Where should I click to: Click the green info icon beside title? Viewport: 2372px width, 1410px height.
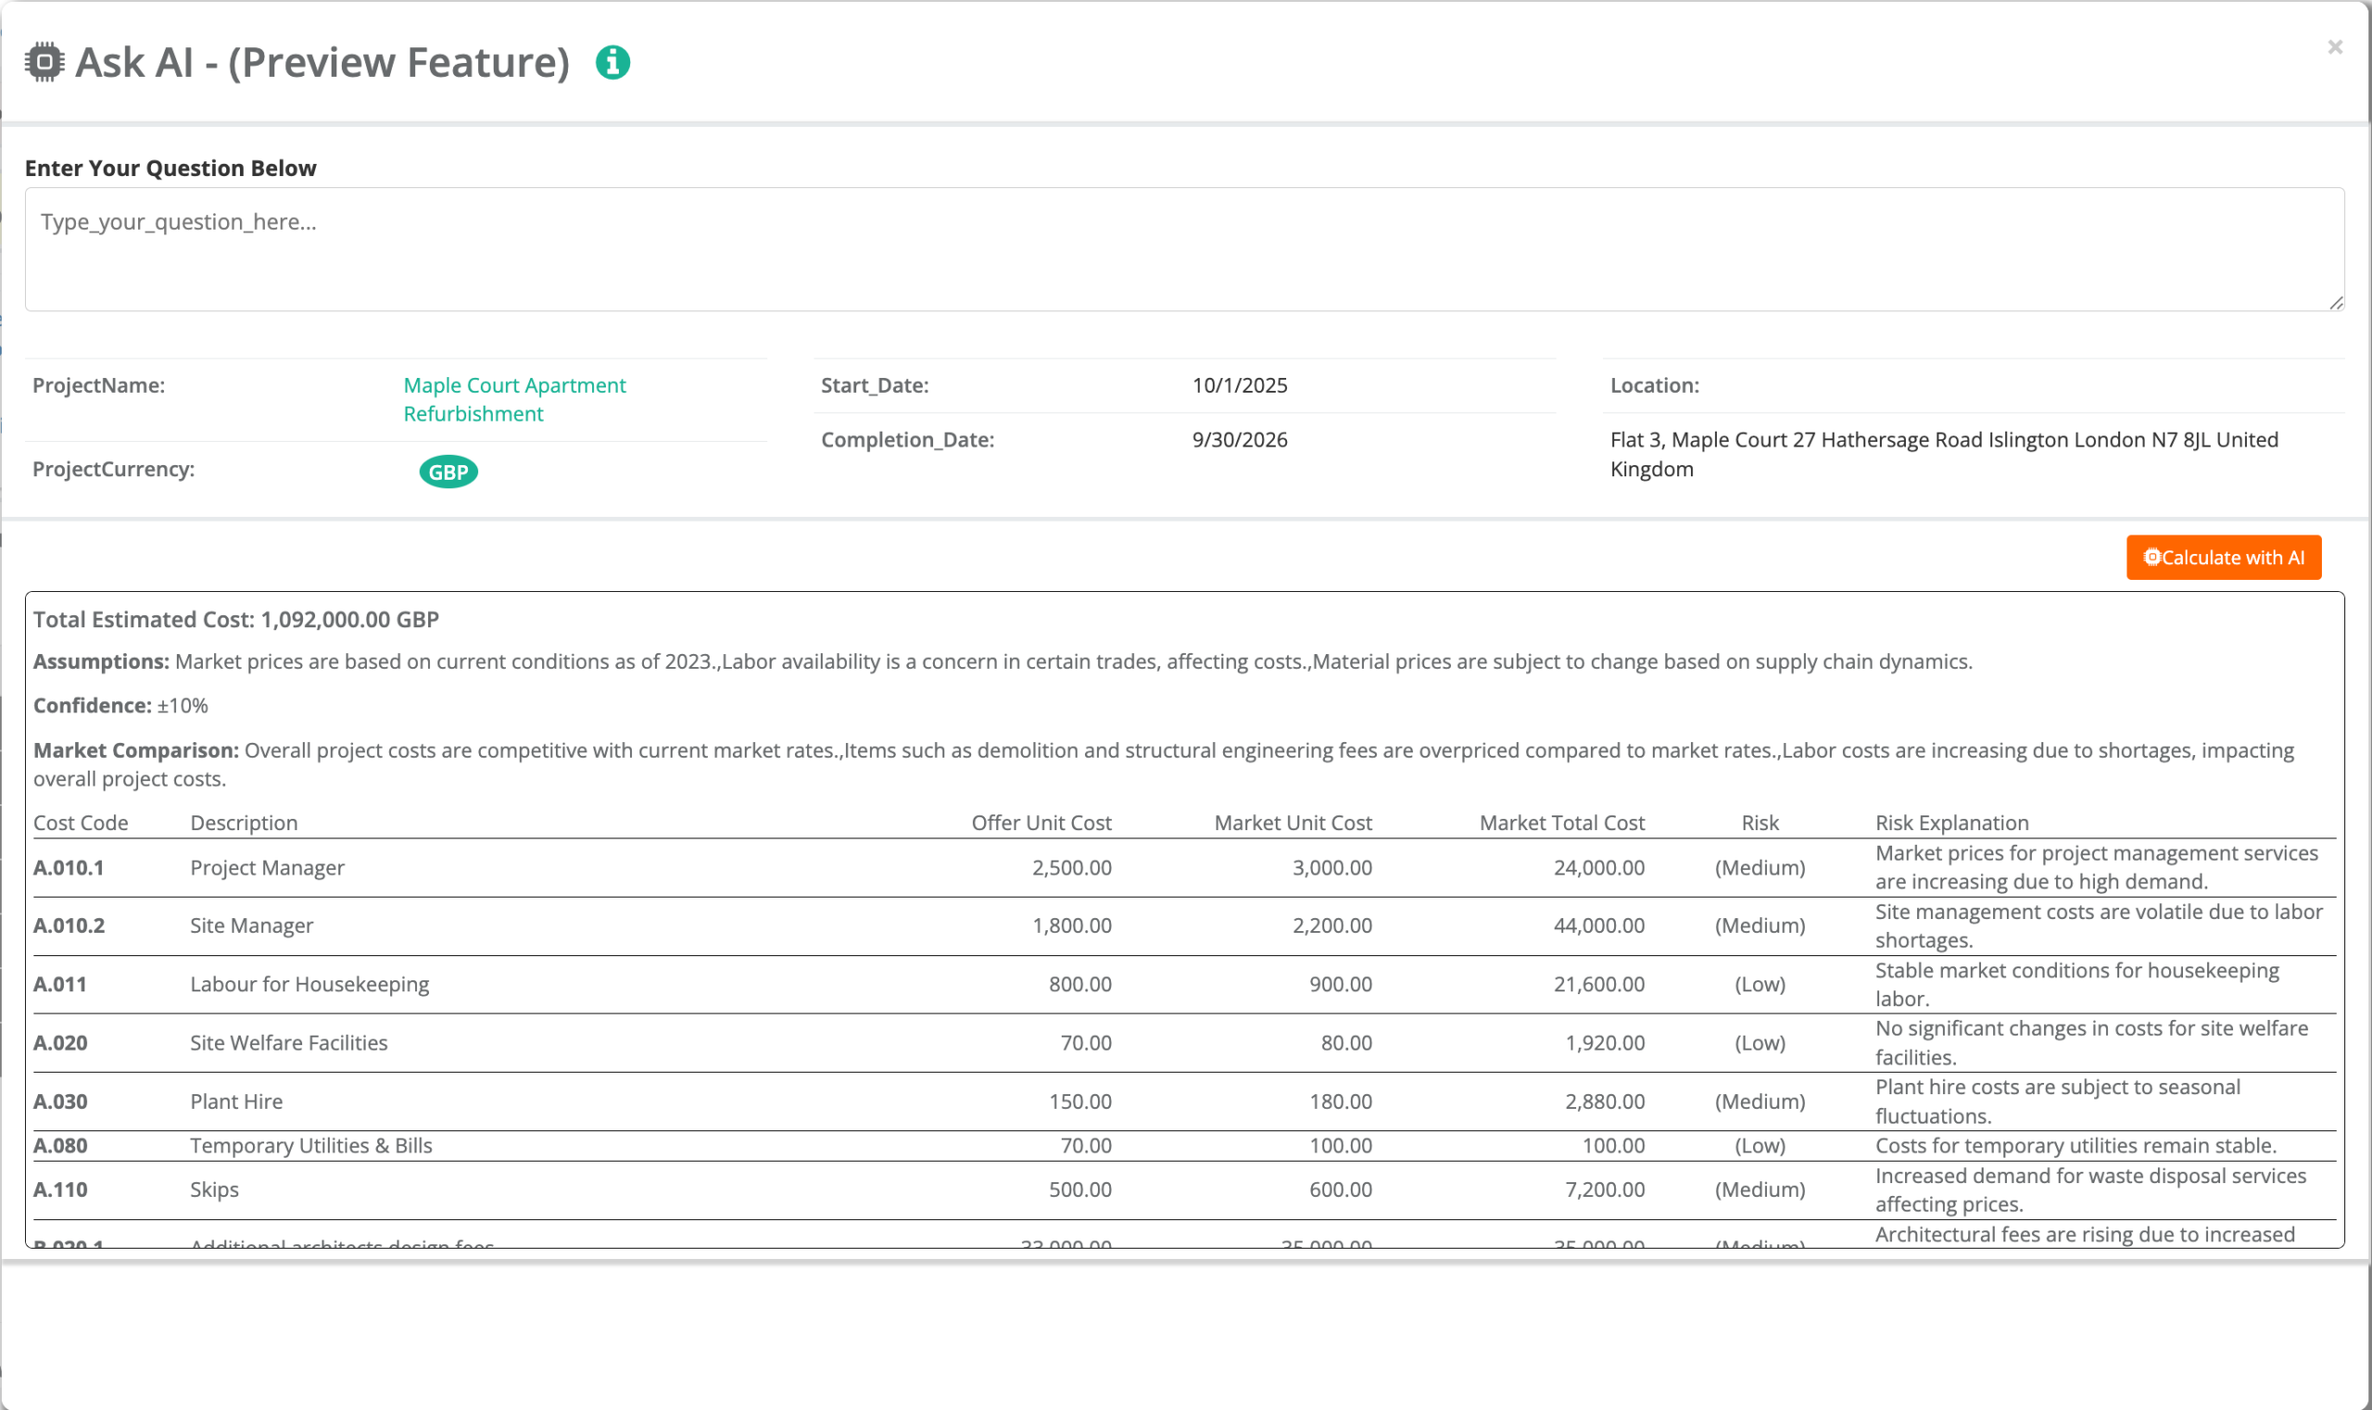tap(612, 63)
